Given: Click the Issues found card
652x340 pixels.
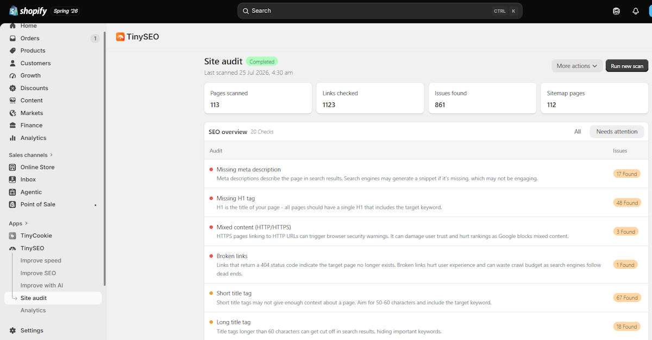Looking at the screenshot, I should pos(482,98).
